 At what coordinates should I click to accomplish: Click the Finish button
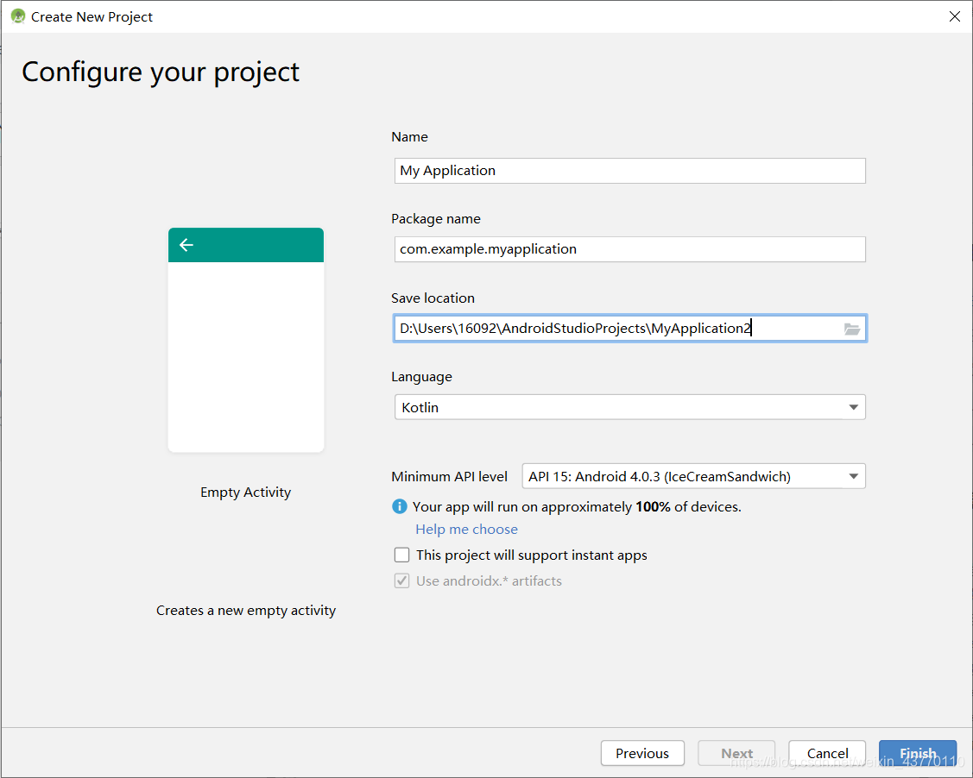(x=918, y=753)
